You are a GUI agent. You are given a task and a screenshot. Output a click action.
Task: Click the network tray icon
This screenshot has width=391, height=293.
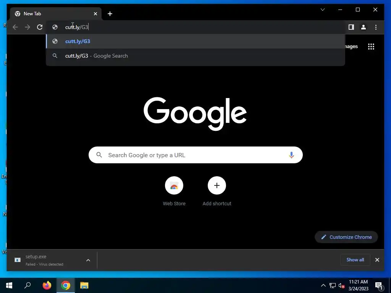coord(333,285)
